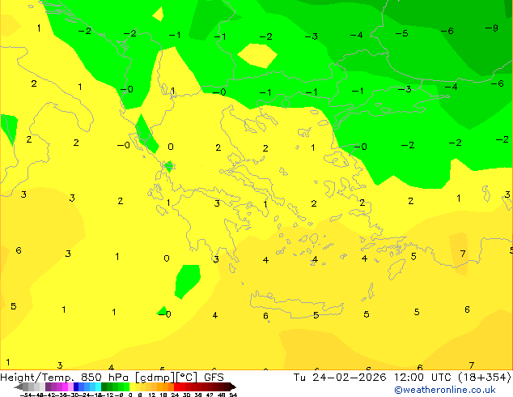Click the dark brown right arrow end of scale

(232, 386)
